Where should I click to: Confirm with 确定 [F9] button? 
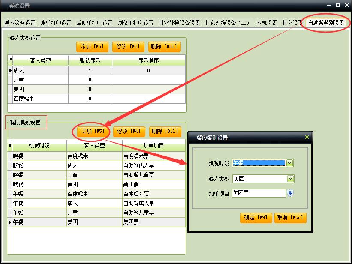point(256,218)
